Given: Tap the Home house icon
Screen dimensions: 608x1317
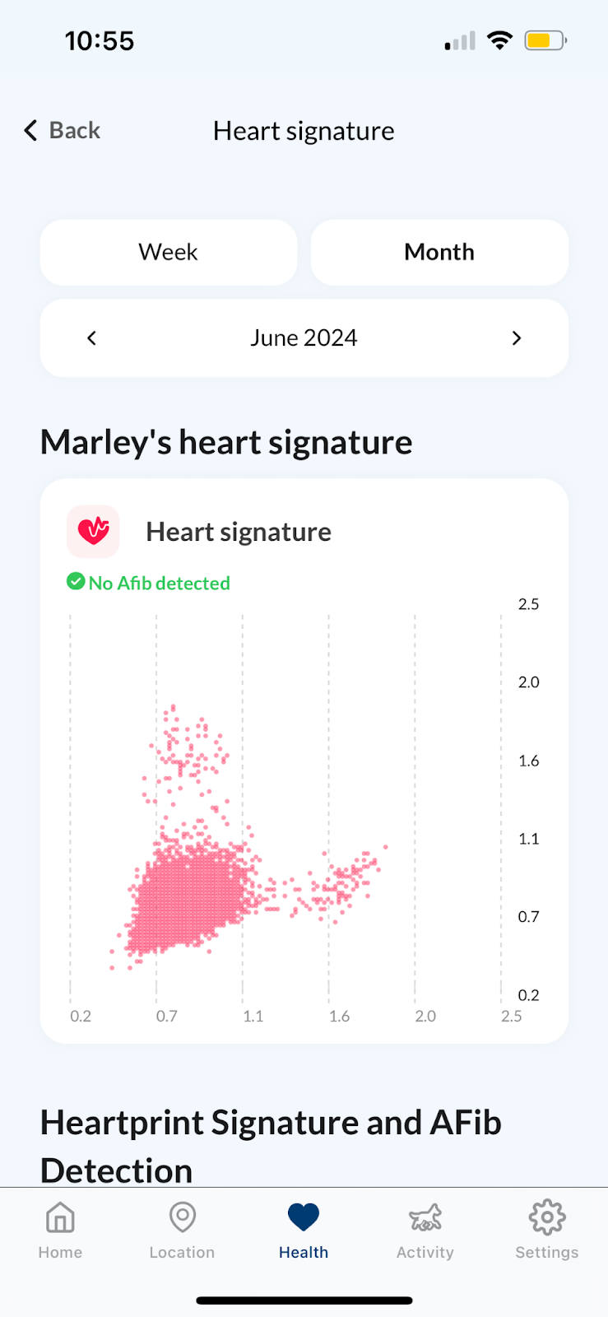Looking at the screenshot, I should pos(60,1217).
